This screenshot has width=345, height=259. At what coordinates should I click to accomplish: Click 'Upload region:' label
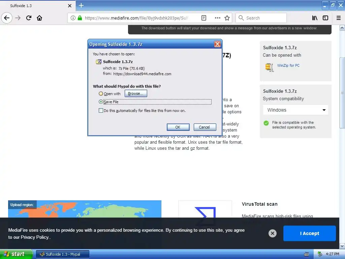22,205
